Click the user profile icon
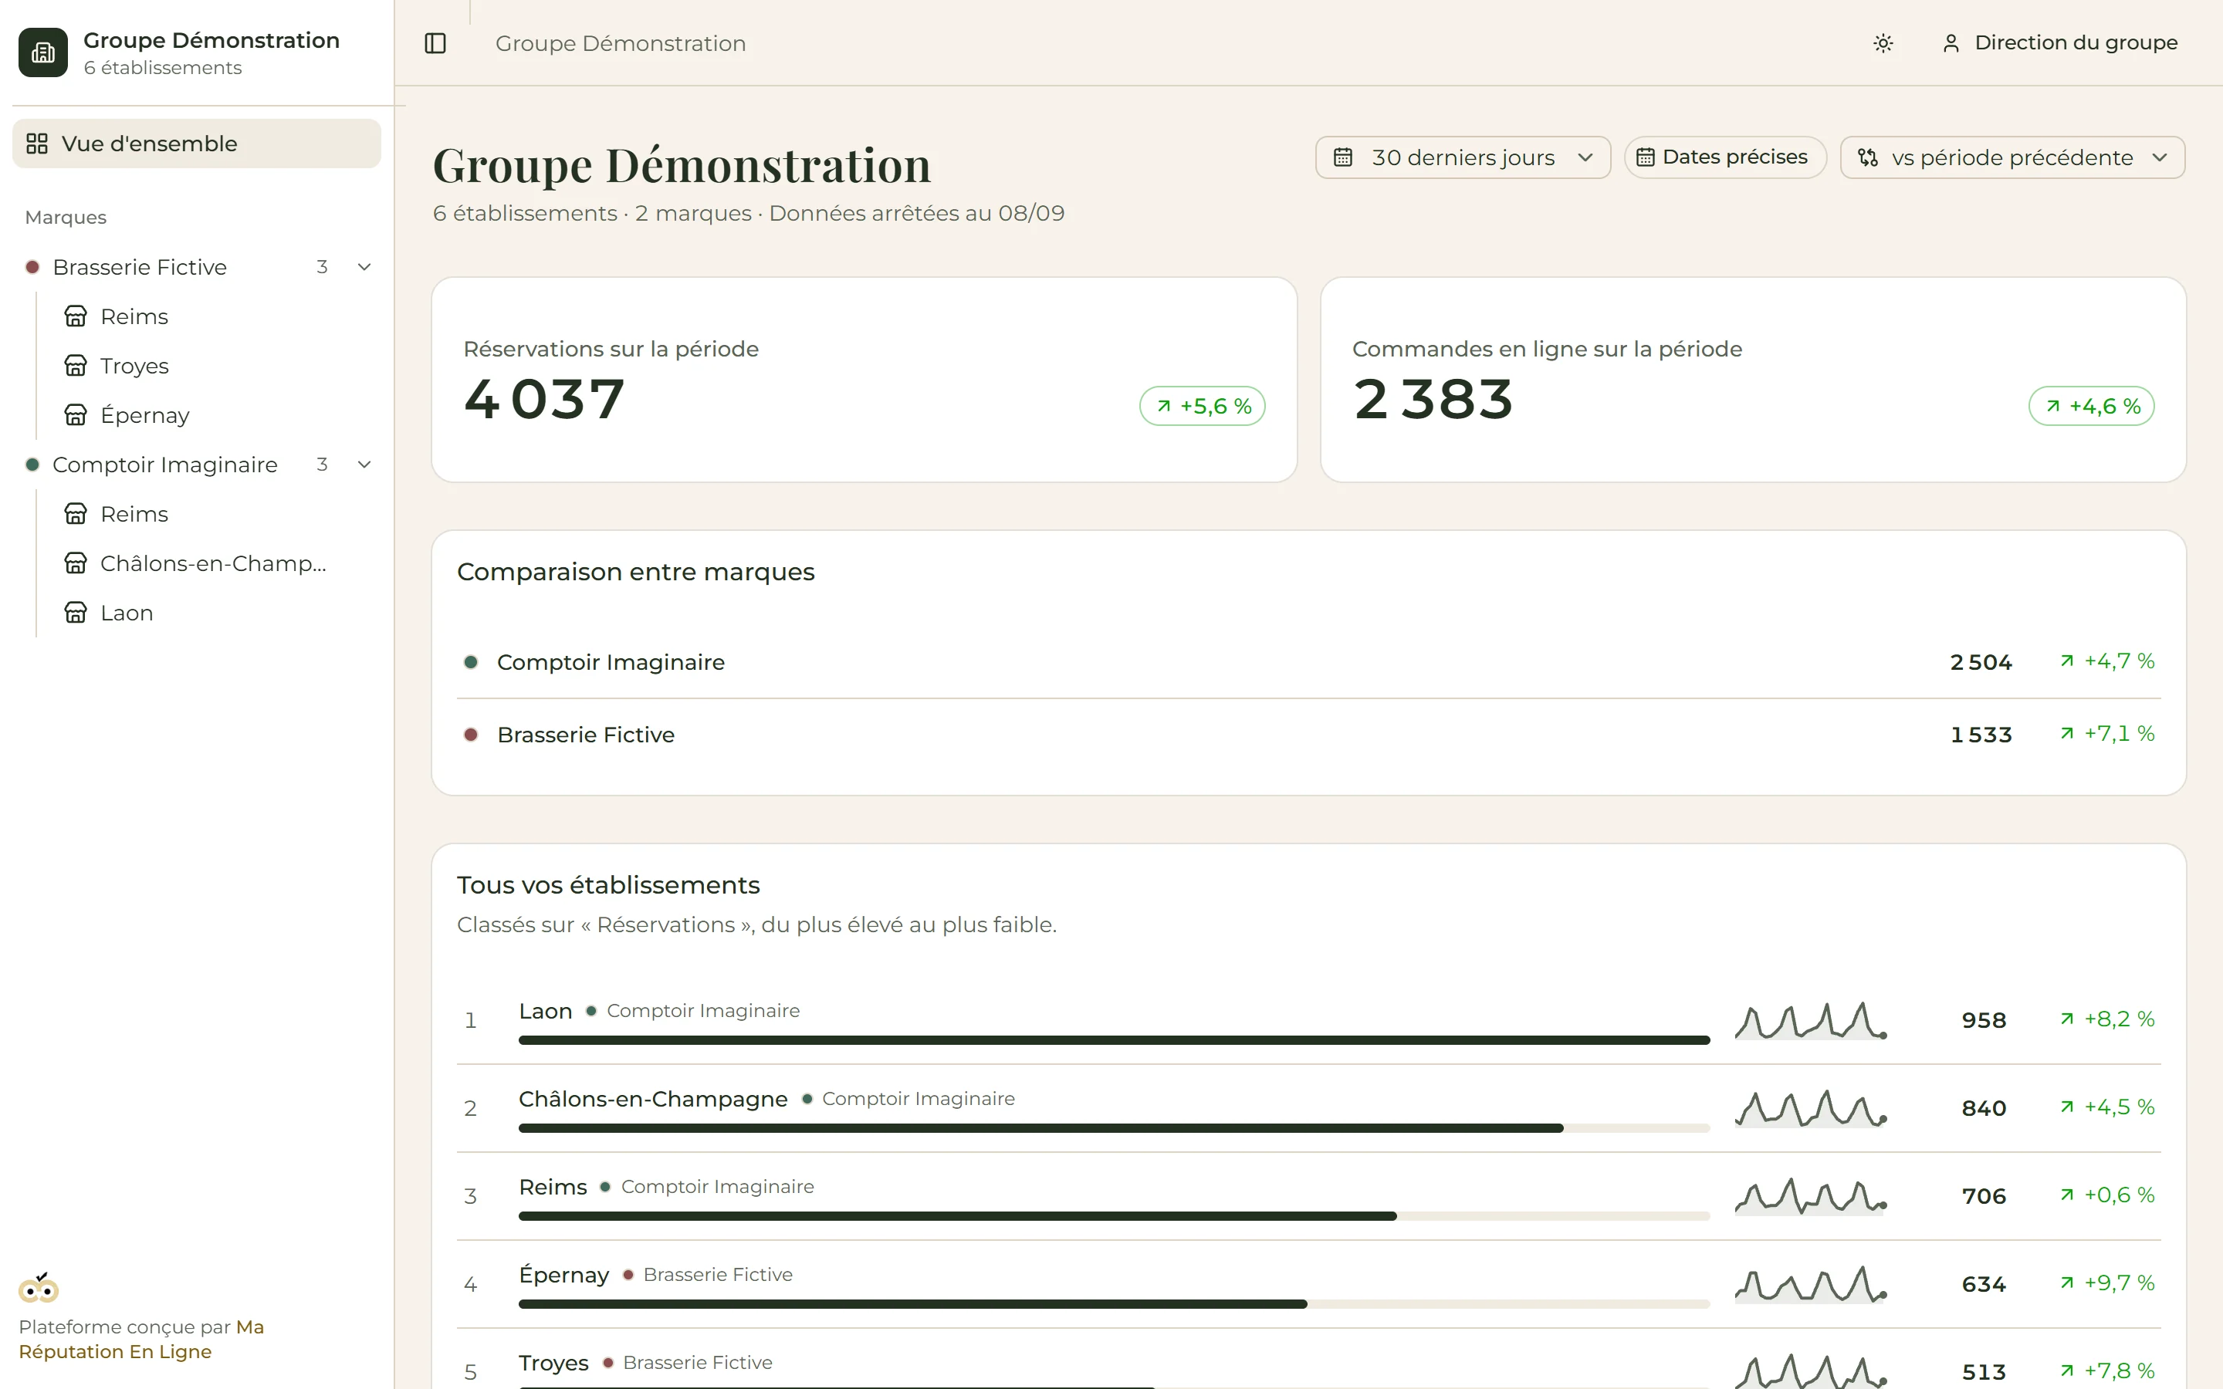The image size is (2223, 1389). (x=1951, y=43)
